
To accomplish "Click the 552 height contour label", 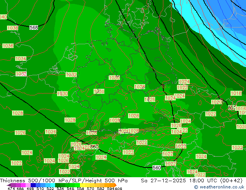I will (232, 107).
